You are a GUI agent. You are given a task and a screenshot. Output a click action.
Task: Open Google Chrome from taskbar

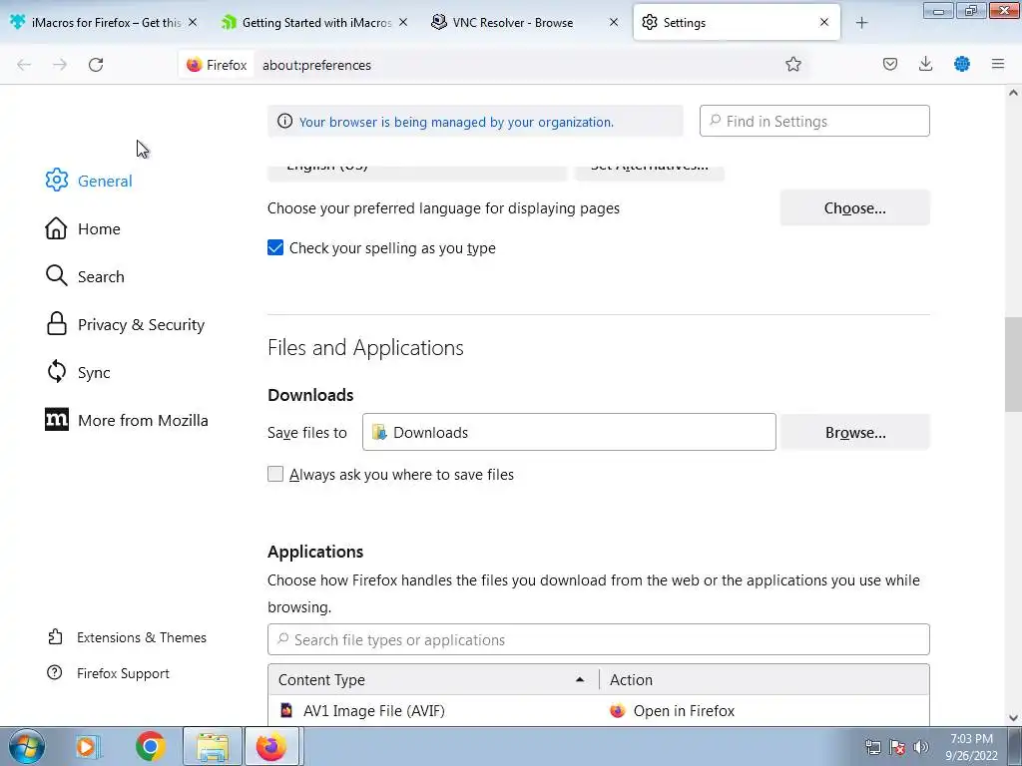150,746
